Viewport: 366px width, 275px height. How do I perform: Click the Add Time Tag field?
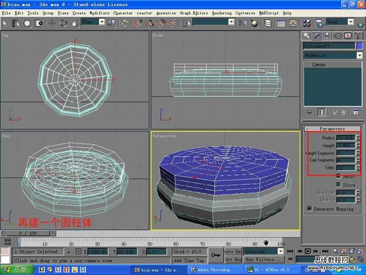coord(189,260)
